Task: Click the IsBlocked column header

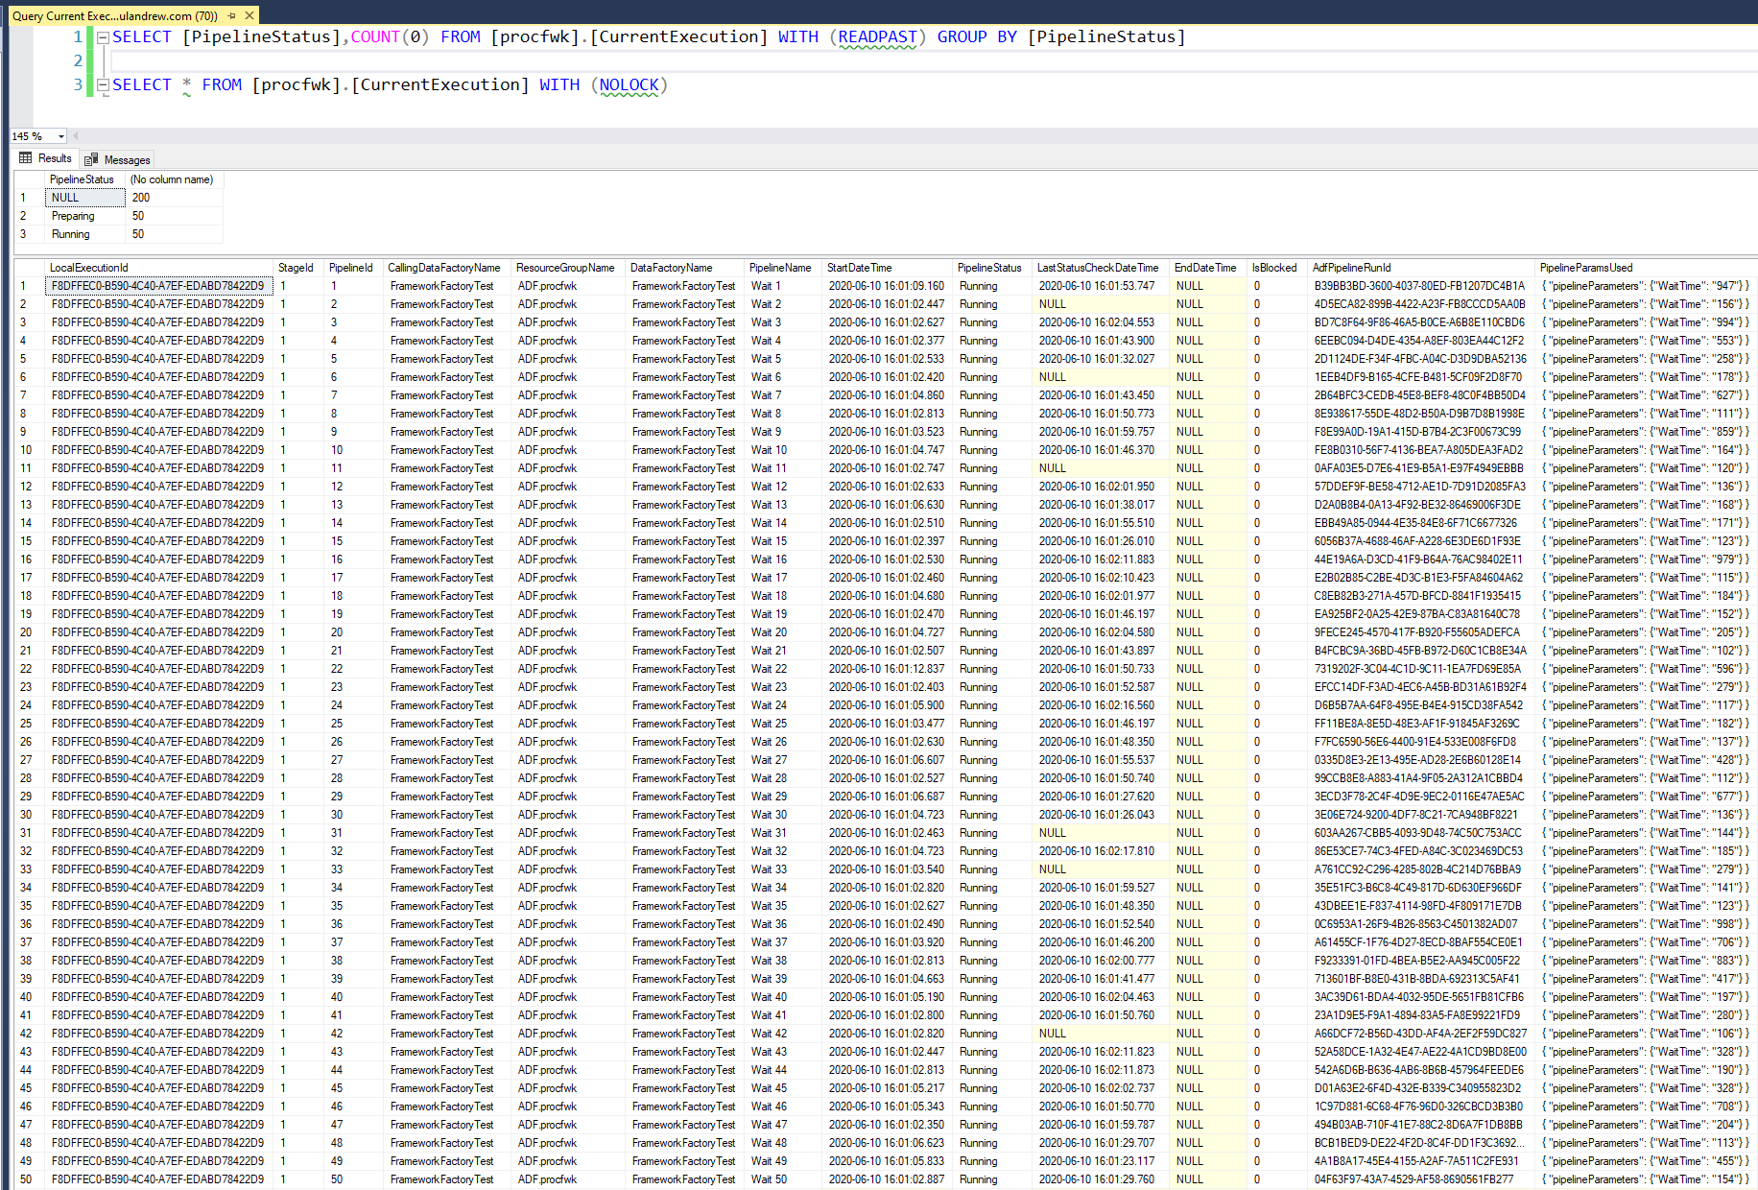Action: (x=1273, y=268)
